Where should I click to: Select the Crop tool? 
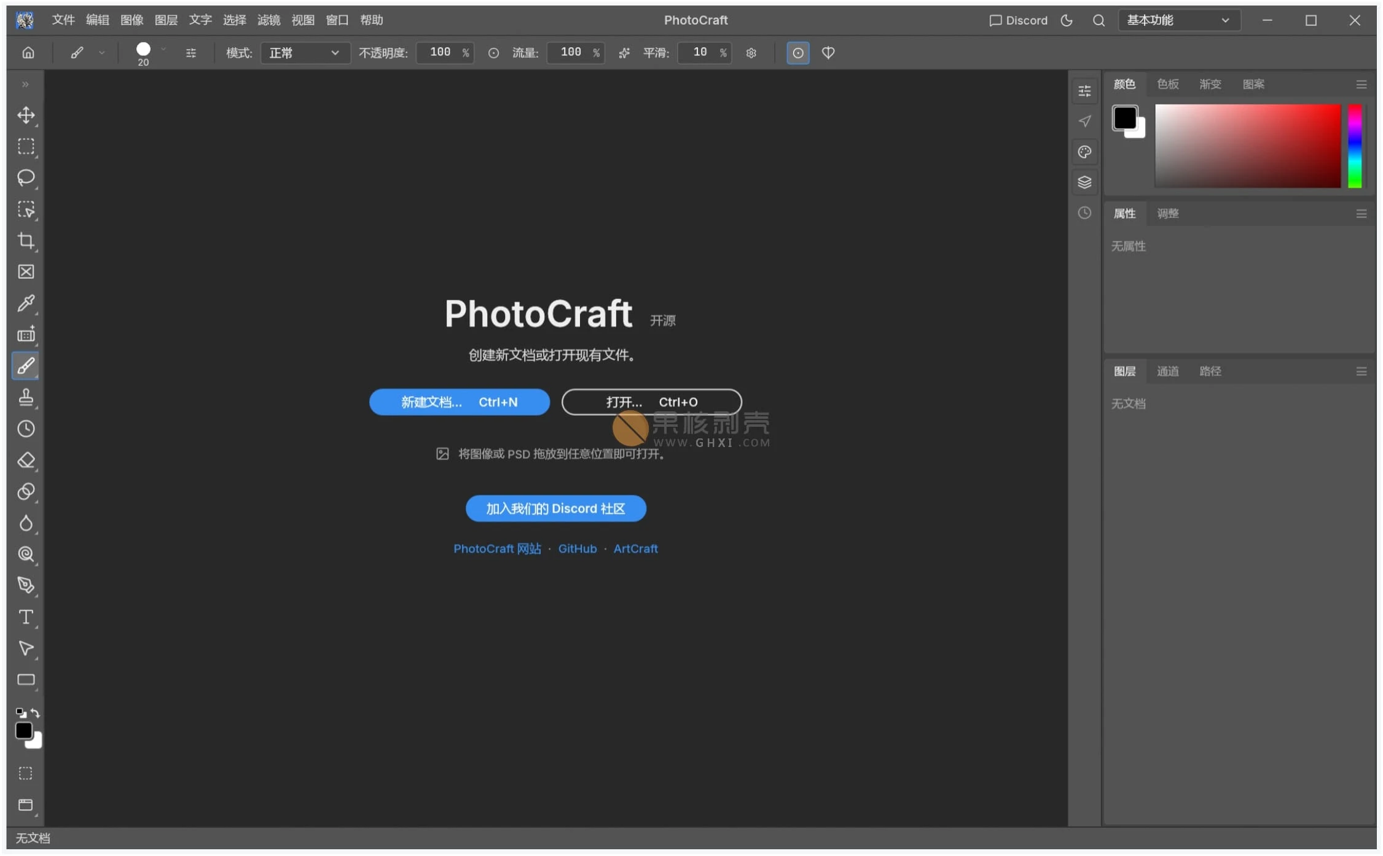click(26, 241)
